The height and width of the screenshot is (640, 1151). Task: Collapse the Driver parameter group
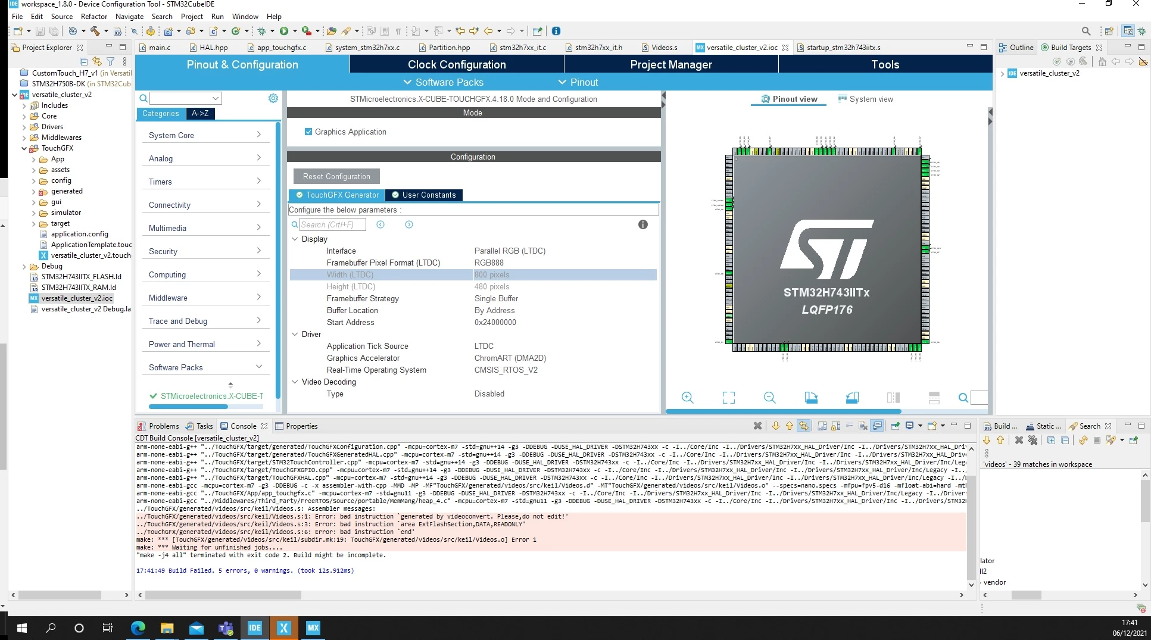[x=295, y=334]
